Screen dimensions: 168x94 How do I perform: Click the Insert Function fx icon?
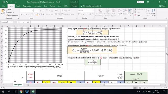(x=28, y=22)
